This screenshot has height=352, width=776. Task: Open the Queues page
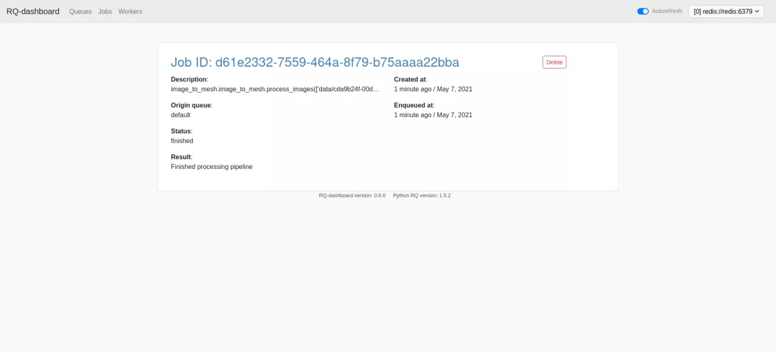pos(80,12)
